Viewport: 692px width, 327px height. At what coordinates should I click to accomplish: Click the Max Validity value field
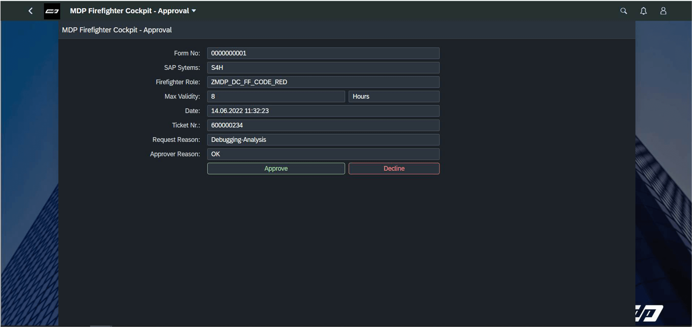point(276,96)
